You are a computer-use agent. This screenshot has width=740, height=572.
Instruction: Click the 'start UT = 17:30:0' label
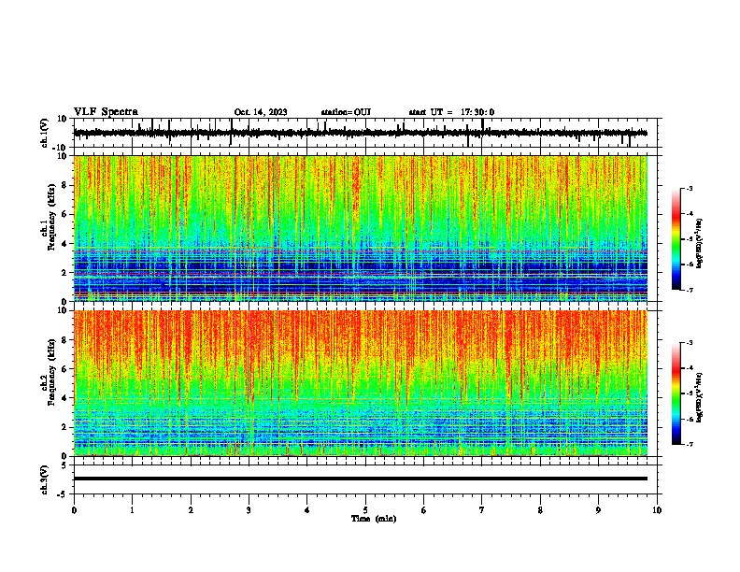coord(451,112)
